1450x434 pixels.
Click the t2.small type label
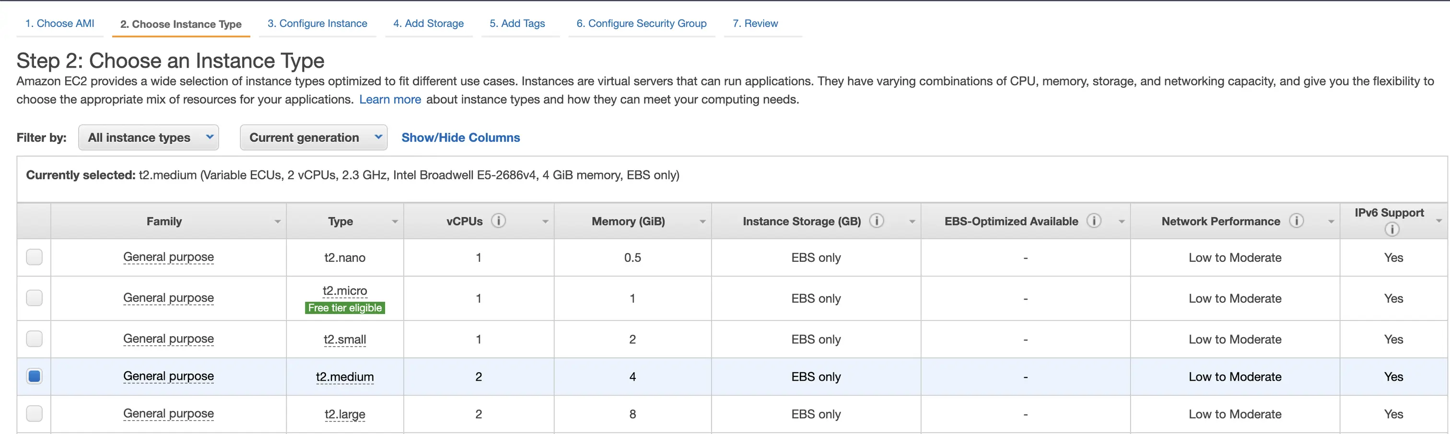click(x=344, y=340)
